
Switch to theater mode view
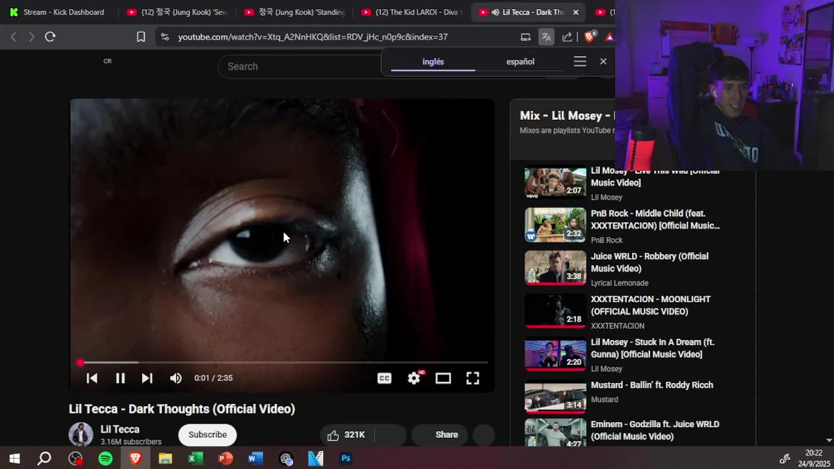443,378
